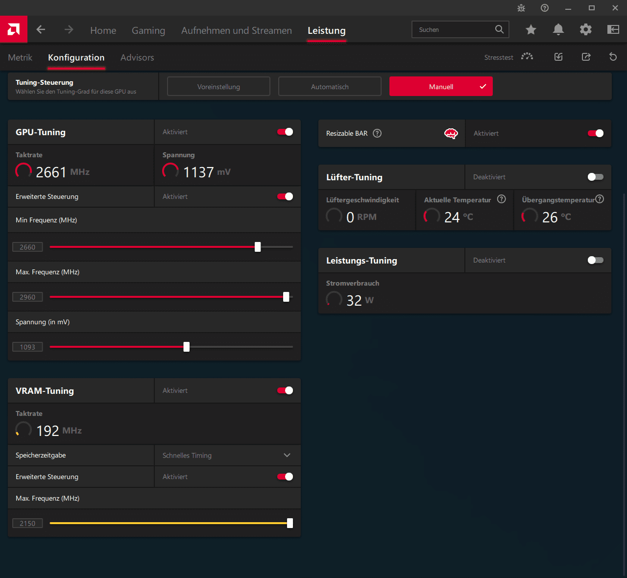Viewport: 627px width, 578px height.
Task: Click the Lüftergeschwindigkeit 0 RPM reading
Action: point(351,217)
